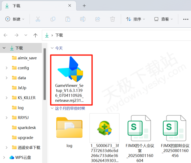Go up one folder level arrow
This screenshot has height=163, width=191.
click(x=35, y=35)
